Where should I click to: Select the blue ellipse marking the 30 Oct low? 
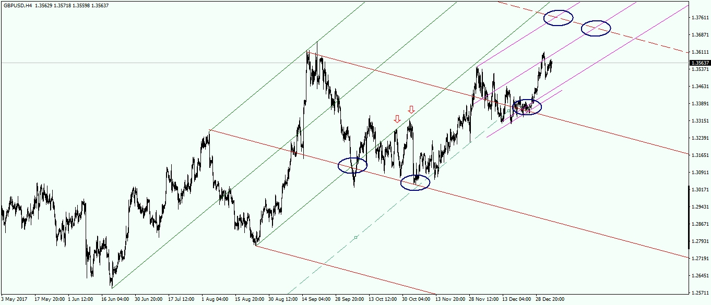[x=416, y=182]
